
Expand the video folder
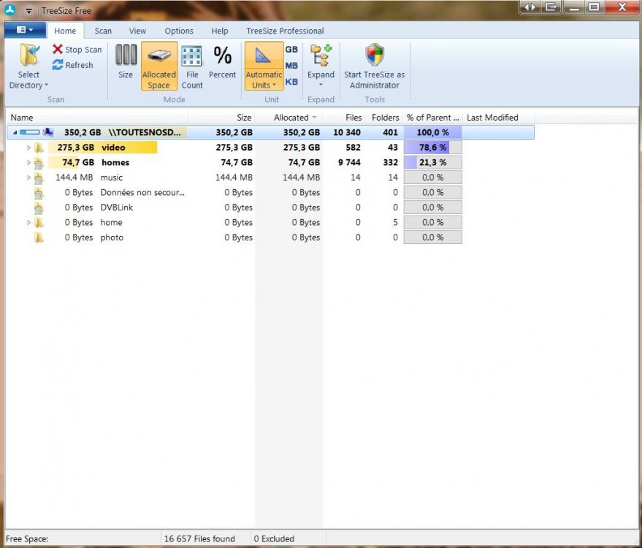point(28,148)
